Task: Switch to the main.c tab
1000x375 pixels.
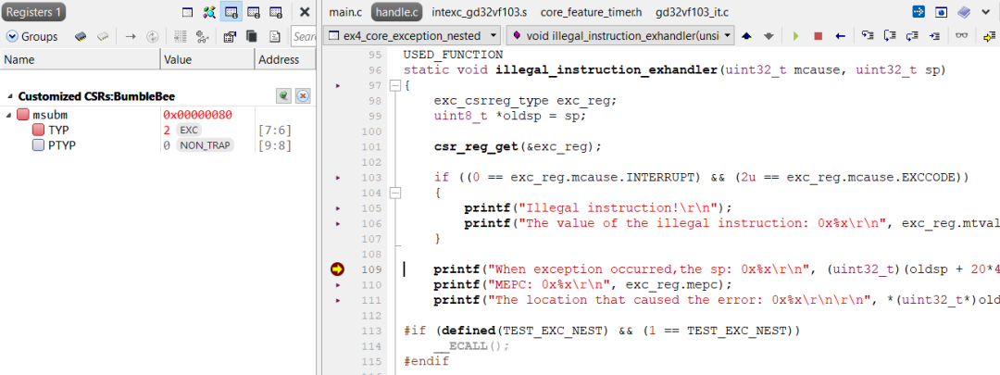Action: click(344, 12)
